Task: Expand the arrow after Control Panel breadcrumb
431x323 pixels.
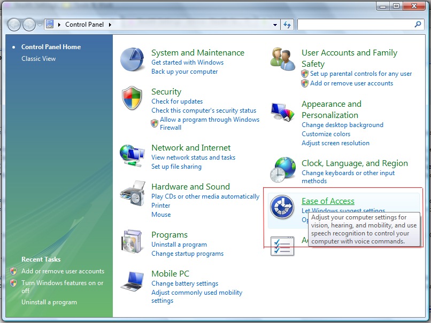Action: pyautogui.click(x=110, y=25)
